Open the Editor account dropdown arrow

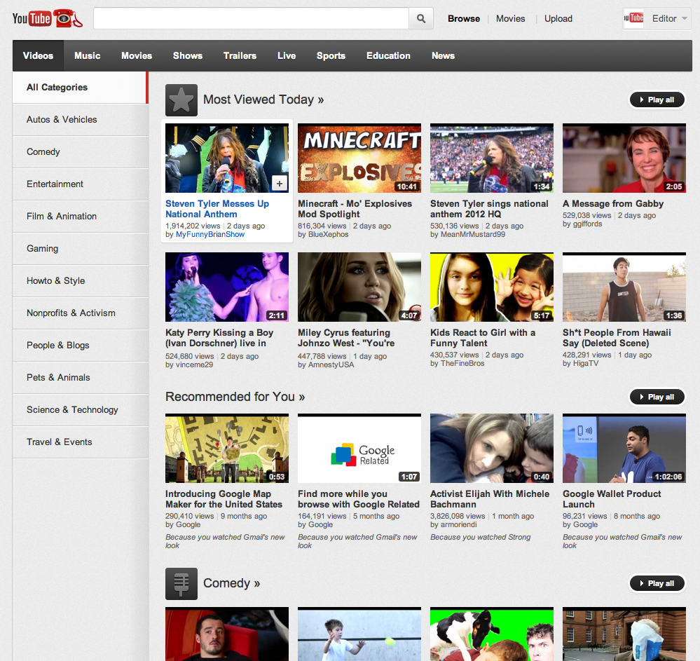[x=685, y=18]
